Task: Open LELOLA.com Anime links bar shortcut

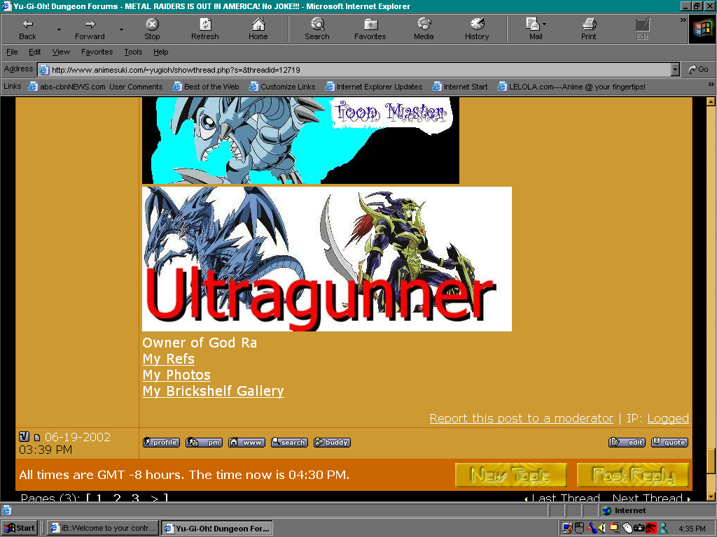Action: [x=571, y=87]
